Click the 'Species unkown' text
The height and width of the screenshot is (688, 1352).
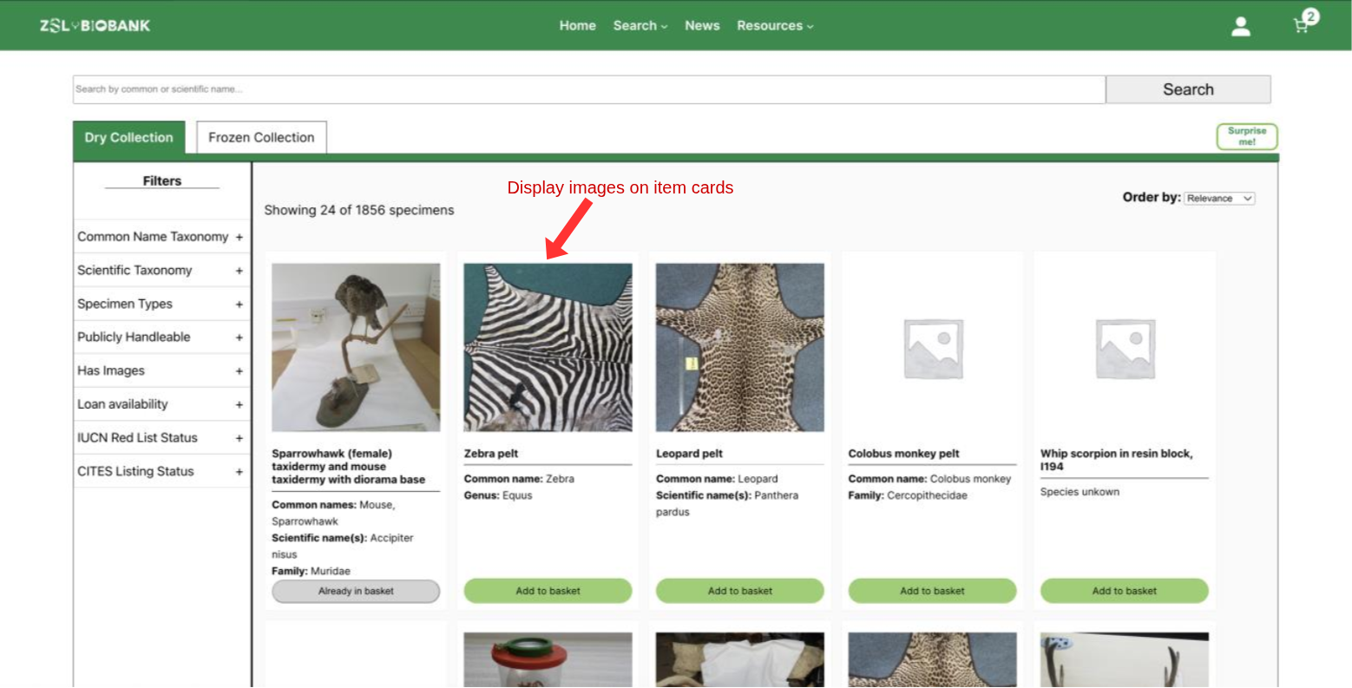tap(1080, 492)
